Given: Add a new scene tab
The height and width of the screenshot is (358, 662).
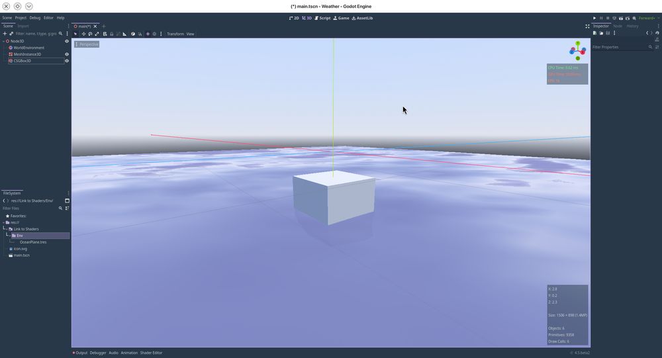Looking at the screenshot, I should [x=104, y=26].
